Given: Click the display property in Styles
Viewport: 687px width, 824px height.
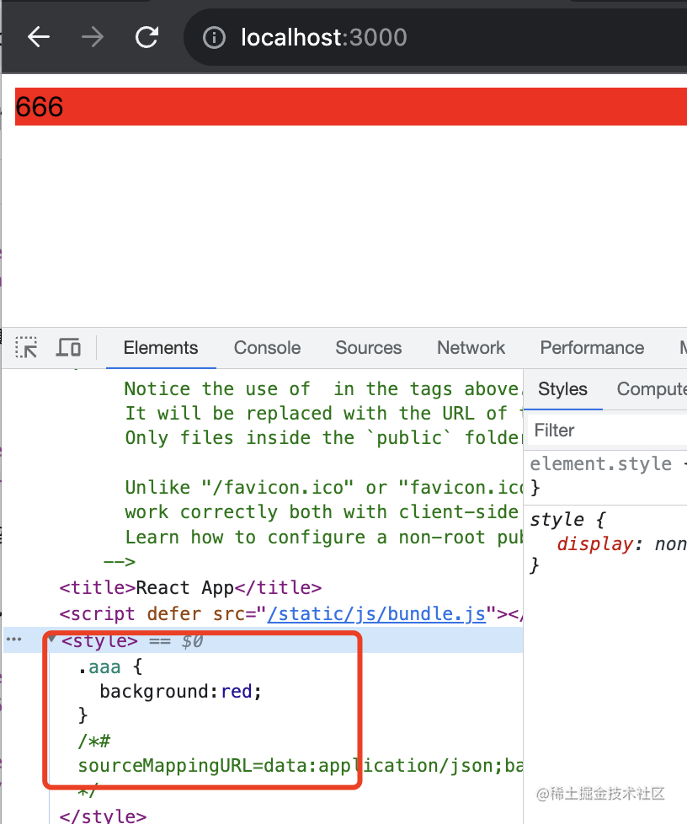Looking at the screenshot, I should click(x=595, y=544).
